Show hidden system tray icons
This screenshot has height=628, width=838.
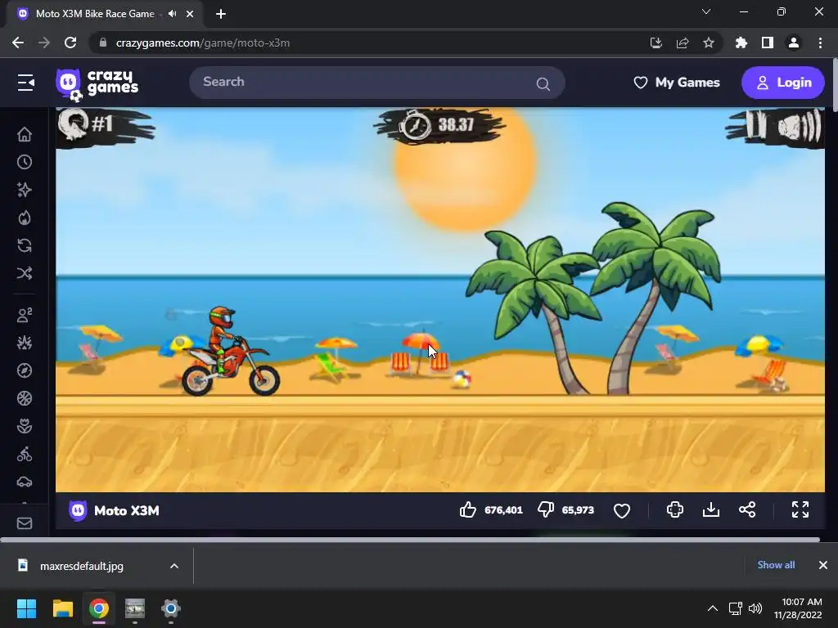click(x=713, y=608)
